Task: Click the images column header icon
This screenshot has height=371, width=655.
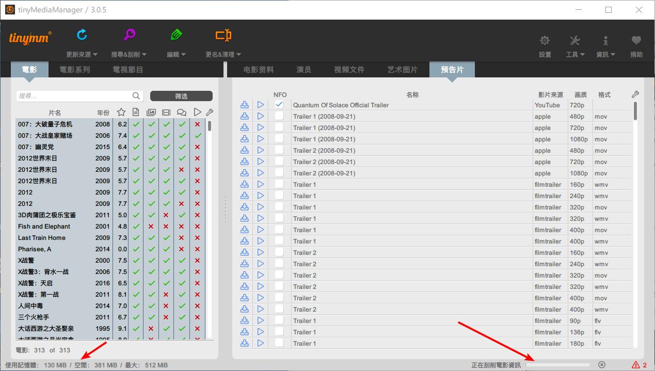Action: [x=151, y=112]
